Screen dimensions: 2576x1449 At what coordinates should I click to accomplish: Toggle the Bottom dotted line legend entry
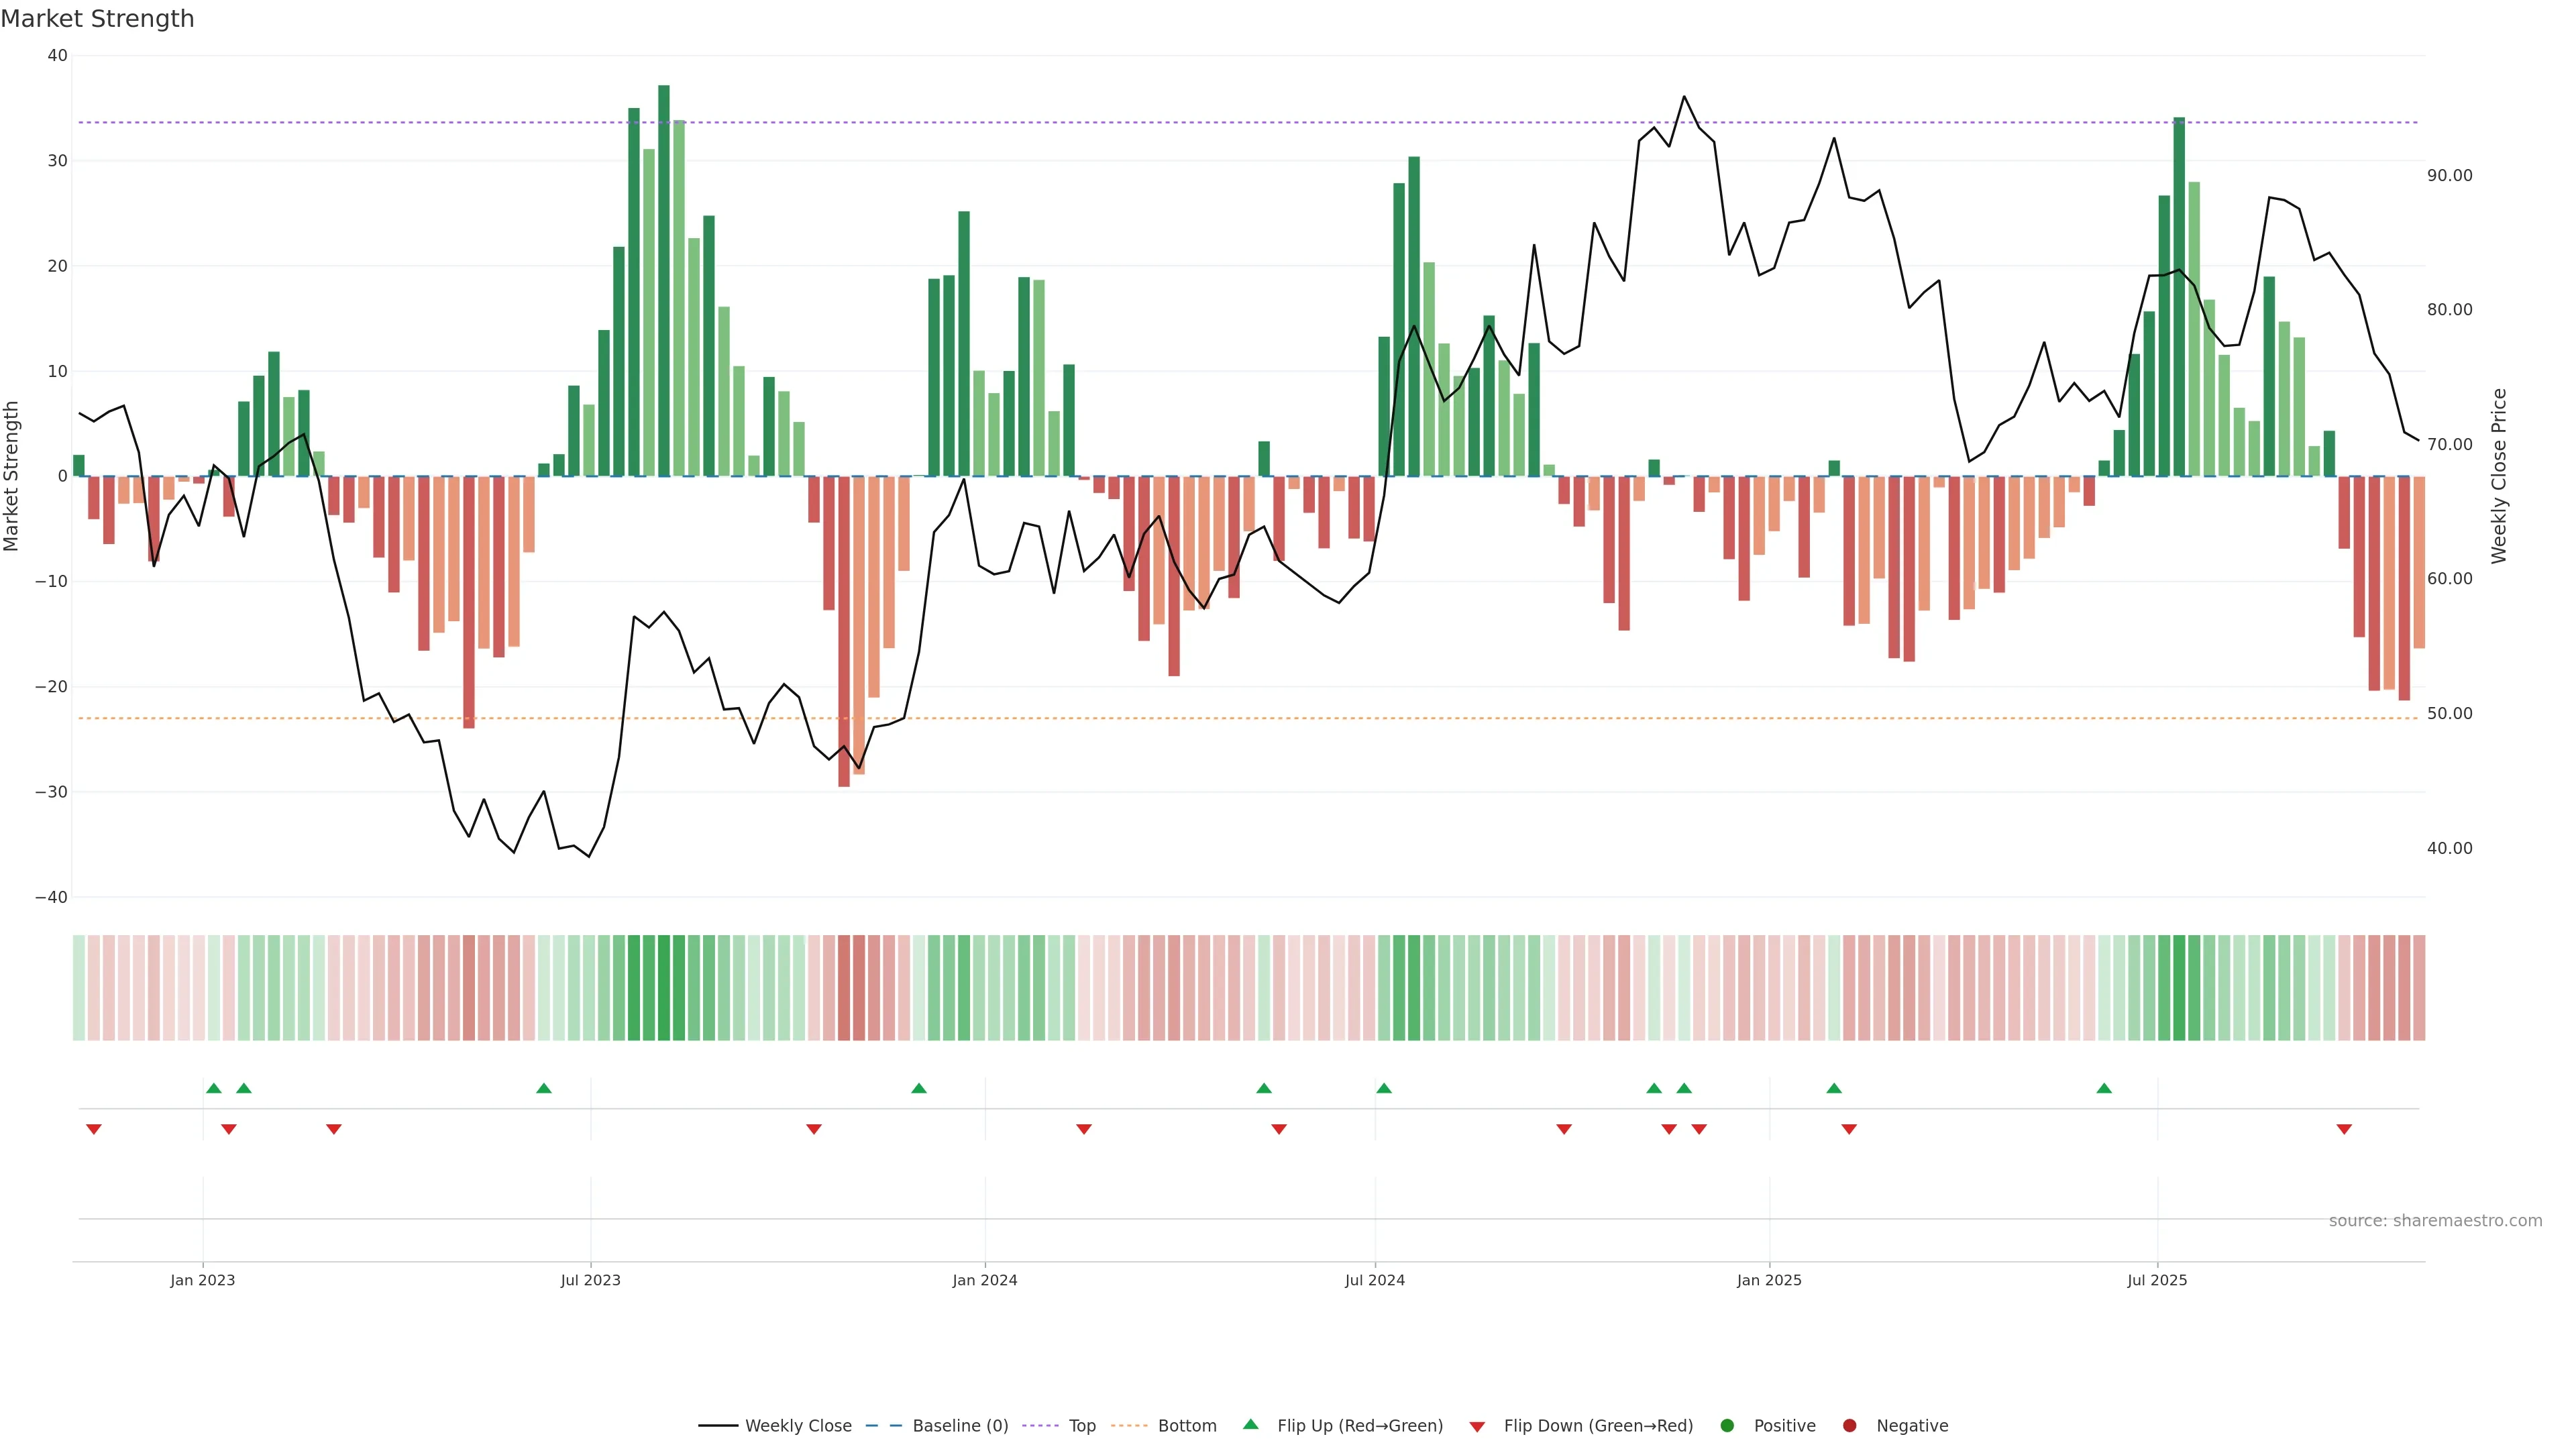(1186, 1425)
